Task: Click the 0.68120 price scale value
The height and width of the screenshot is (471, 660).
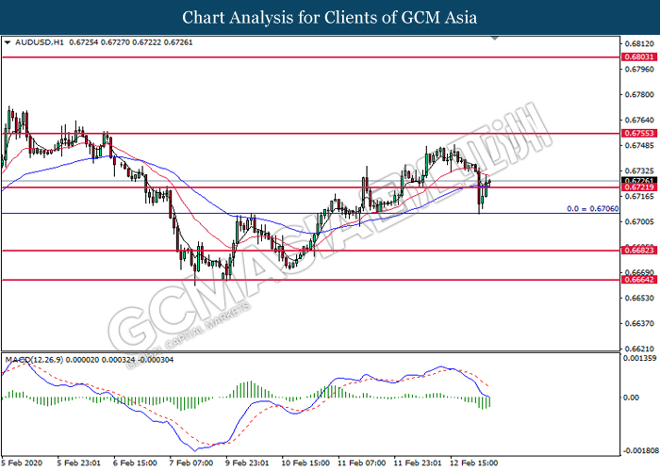Action: (x=639, y=43)
